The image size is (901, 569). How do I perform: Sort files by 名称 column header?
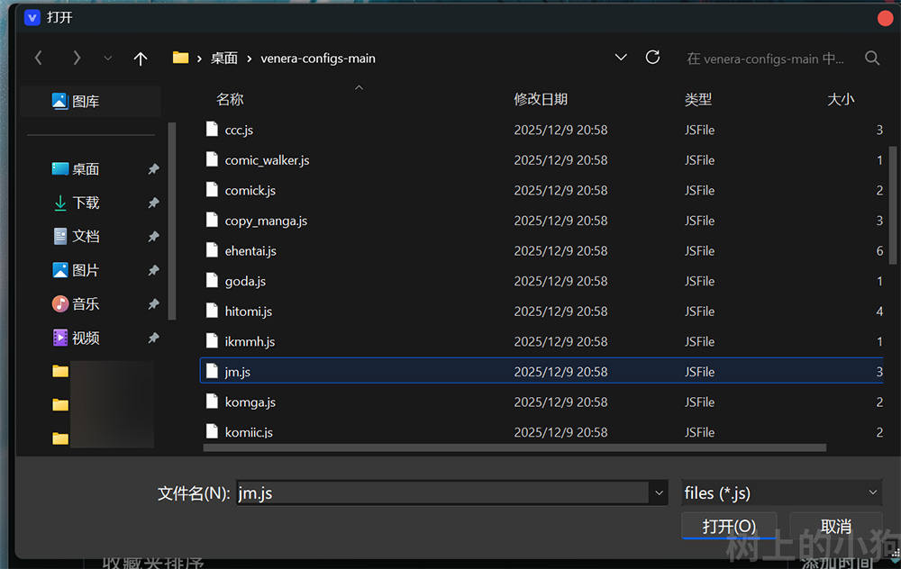[230, 99]
